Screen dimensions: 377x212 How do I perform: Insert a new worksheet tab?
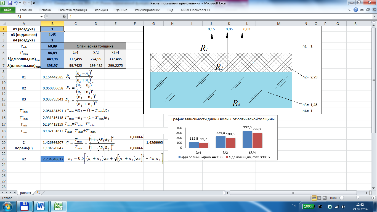point(38,193)
